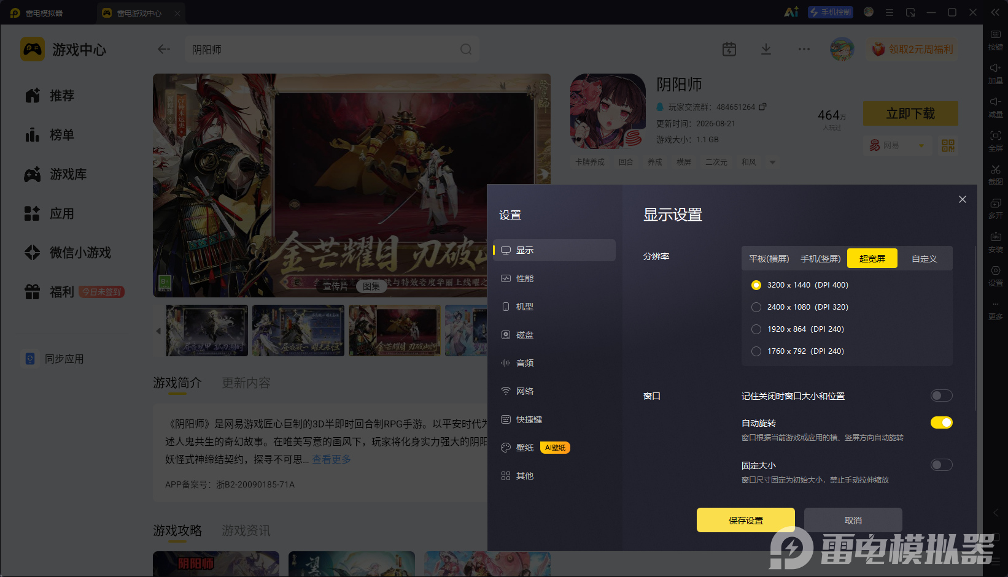The image size is (1008, 577).
Task: Click the 阴阳师 search input field
Action: (x=332, y=49)
